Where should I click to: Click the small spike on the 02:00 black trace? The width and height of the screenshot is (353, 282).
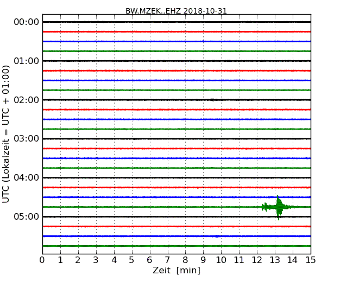coord(212,100)
